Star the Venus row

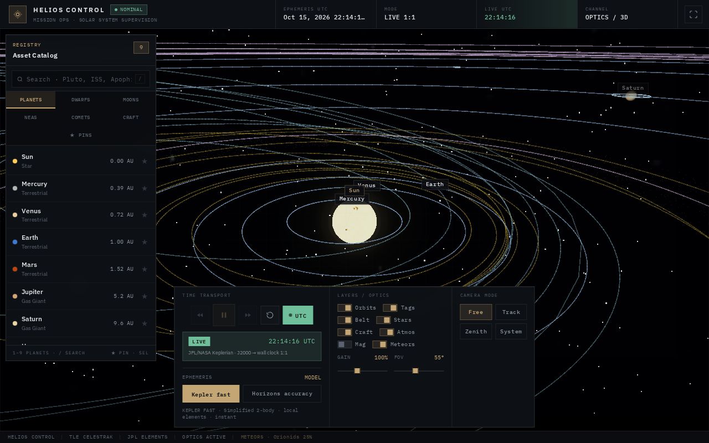point(145,215)
